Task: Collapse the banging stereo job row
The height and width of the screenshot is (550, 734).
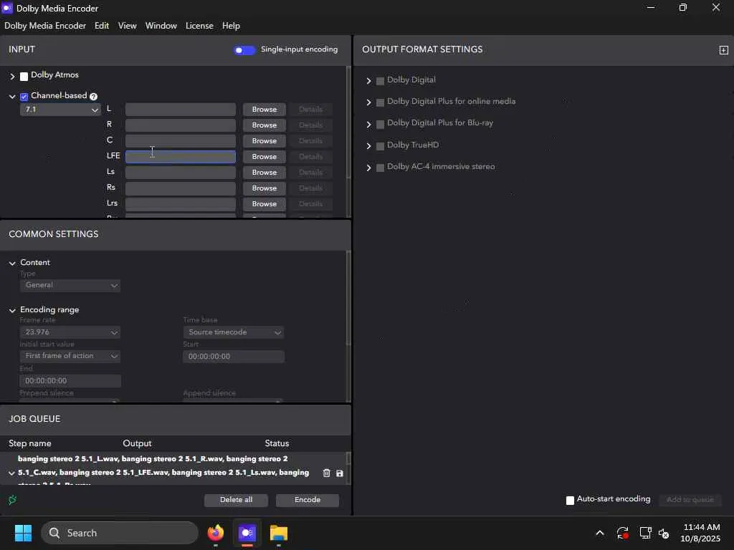Action: [x=11, y=473]
